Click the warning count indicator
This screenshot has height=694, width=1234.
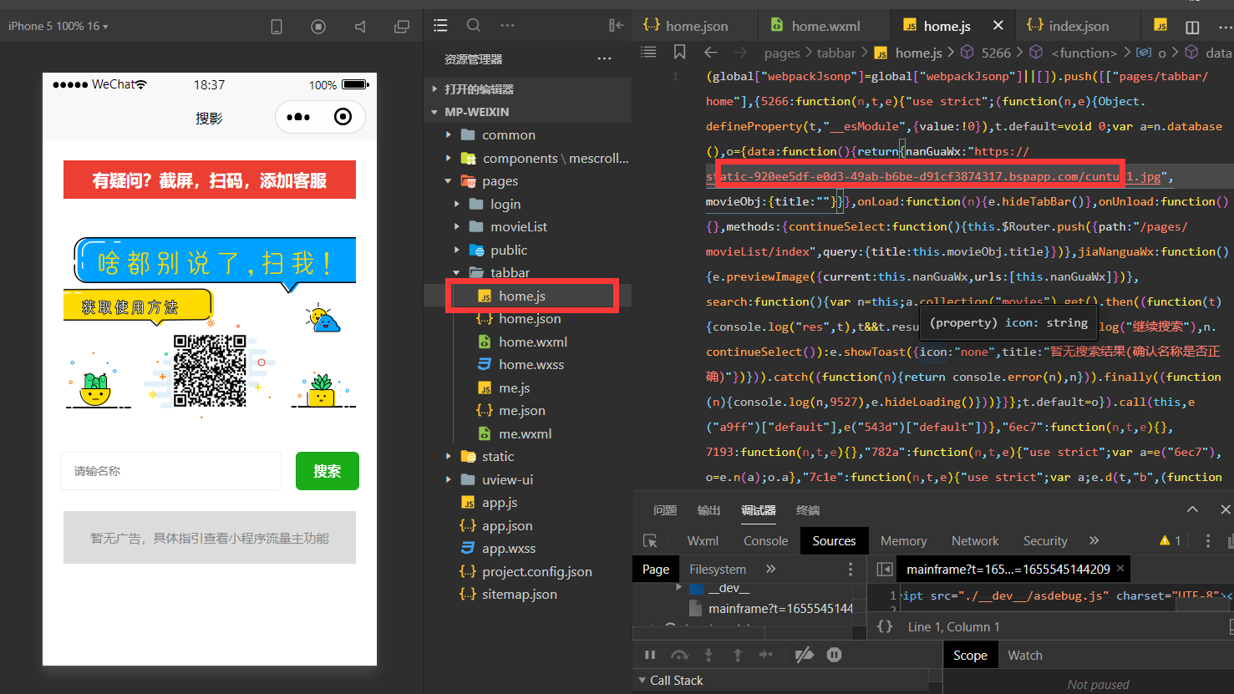tap(1170, 541)
